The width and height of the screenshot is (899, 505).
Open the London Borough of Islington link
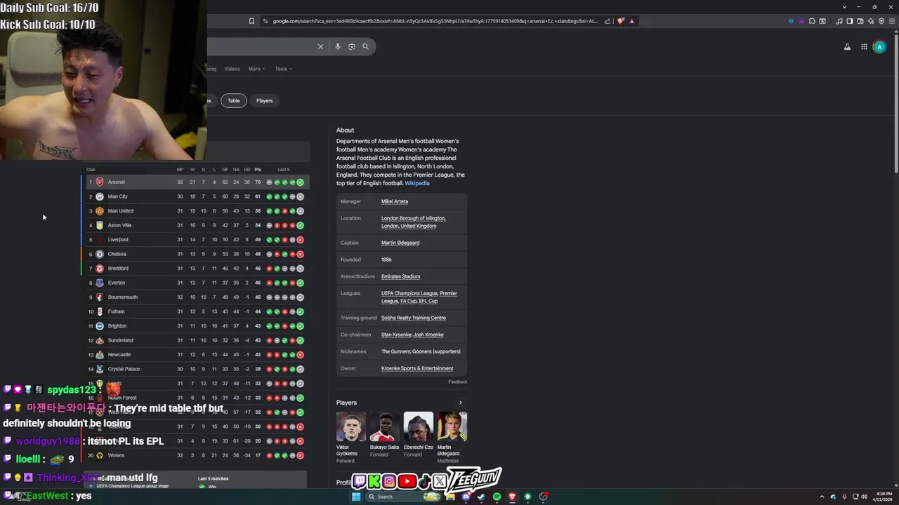[x=414, y=222]
